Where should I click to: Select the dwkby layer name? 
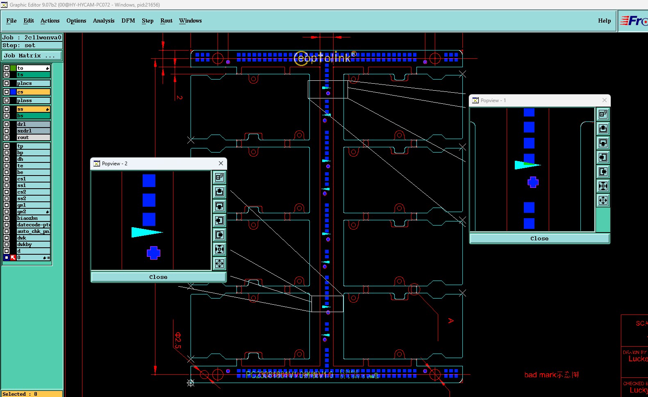(x=34, y=244)
